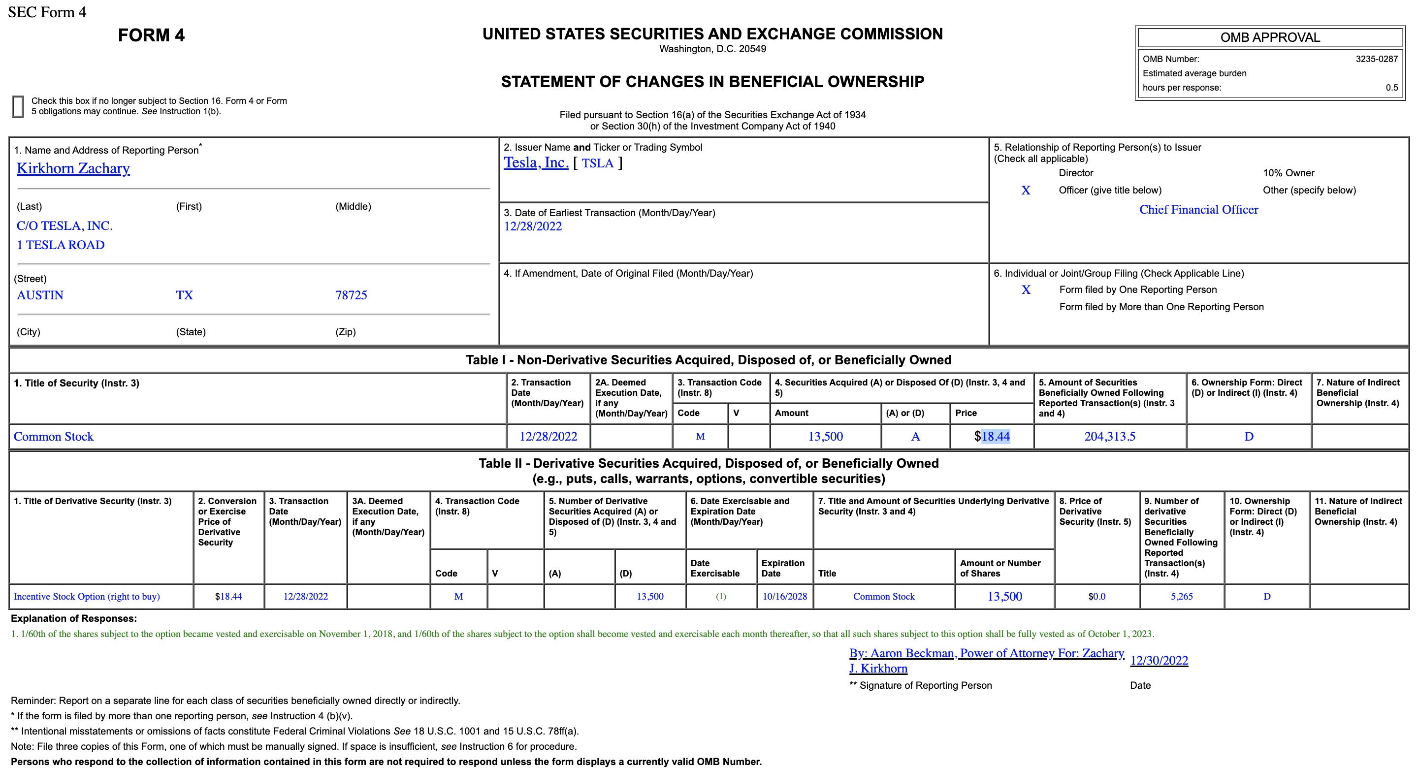Click the 13,500 amount in Table I
This screenshot has height=768, width=1418.
point(825,437)
